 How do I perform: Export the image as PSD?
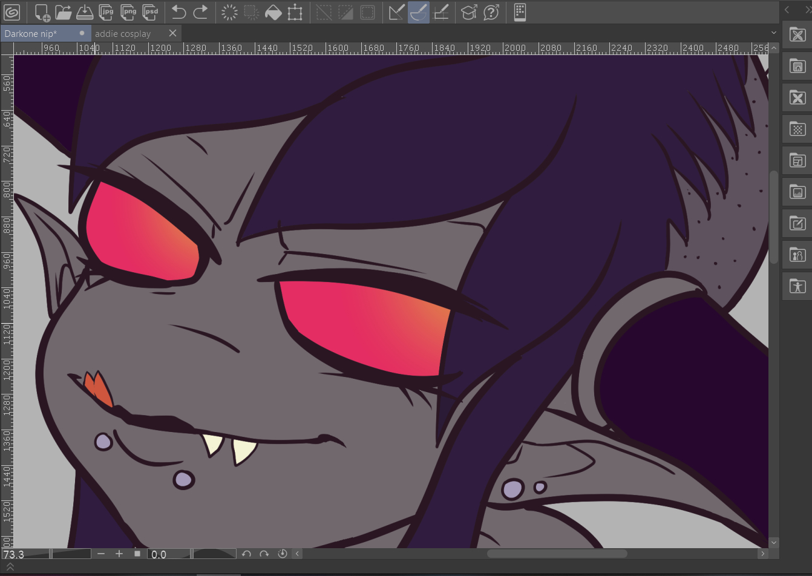(151, 12)
